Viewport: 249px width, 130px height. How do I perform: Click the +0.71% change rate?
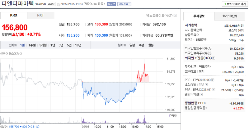34,34
